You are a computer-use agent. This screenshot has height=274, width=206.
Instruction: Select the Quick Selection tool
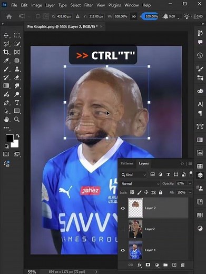[17, 44]
